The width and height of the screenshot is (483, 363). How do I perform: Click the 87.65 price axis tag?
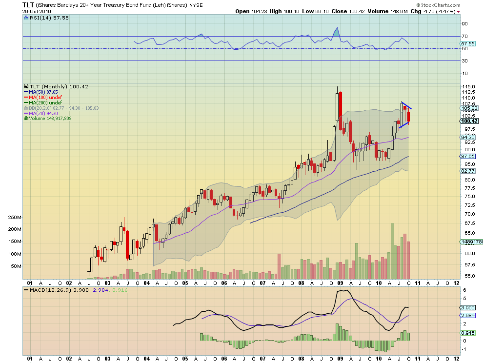pyautogui.click(x=468, y=157)
